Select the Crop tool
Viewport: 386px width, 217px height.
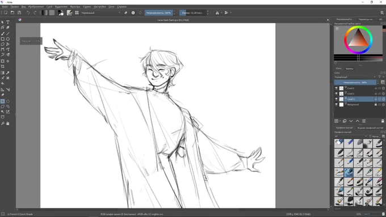[3, 66]
